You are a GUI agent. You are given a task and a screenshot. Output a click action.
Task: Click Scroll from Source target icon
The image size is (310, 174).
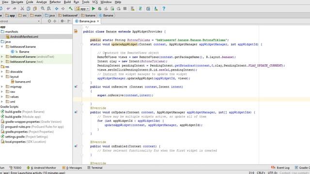click(49, 21)
